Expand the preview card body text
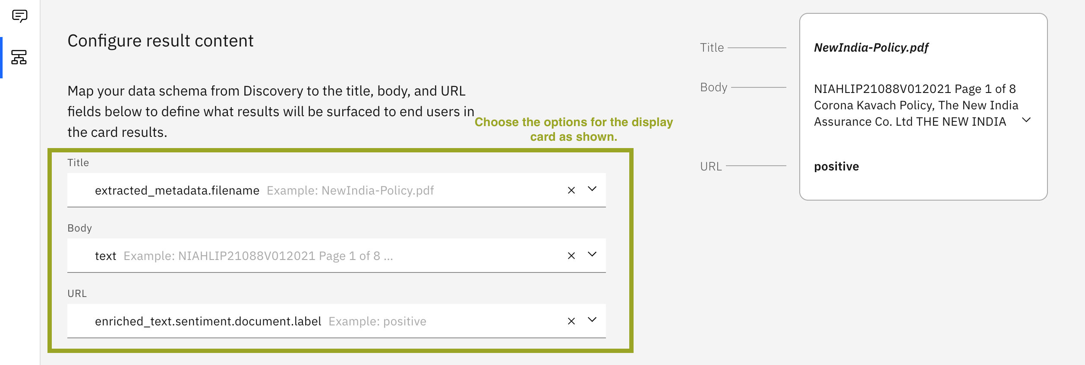The image size is (1085, 365). click(1027, 120)
